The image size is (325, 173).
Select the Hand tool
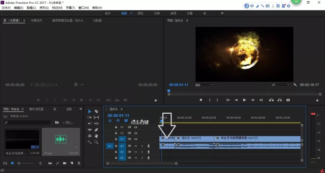96,136
